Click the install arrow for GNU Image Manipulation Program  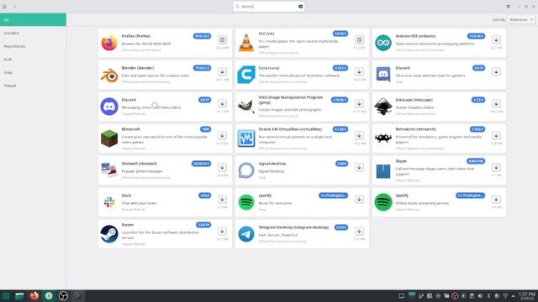[x=359, y=103]
